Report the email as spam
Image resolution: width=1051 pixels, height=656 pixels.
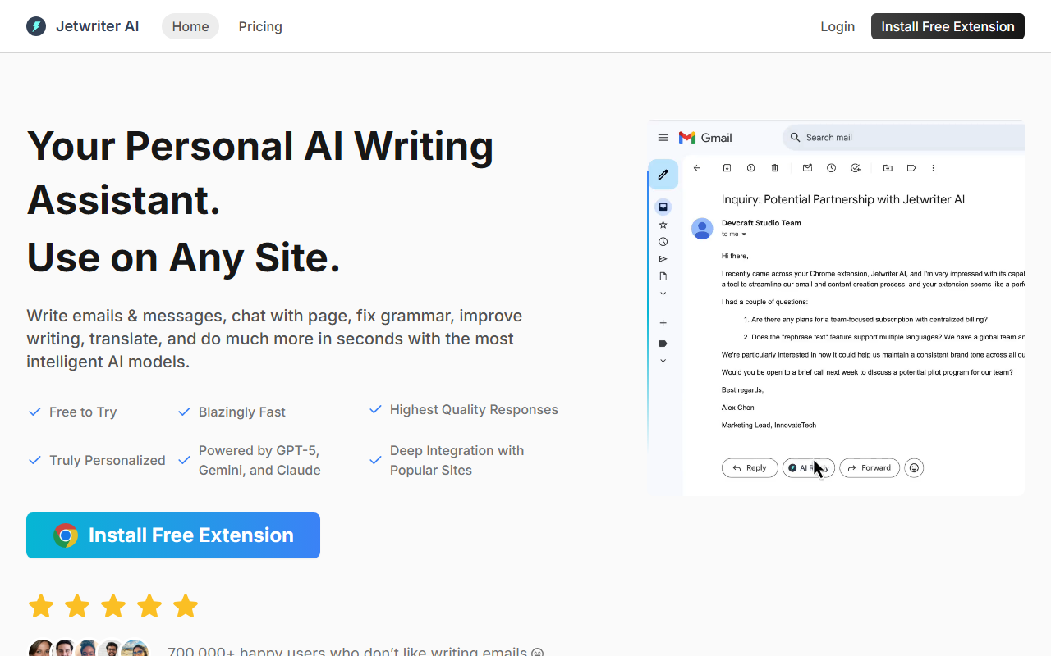coord(750,168)
